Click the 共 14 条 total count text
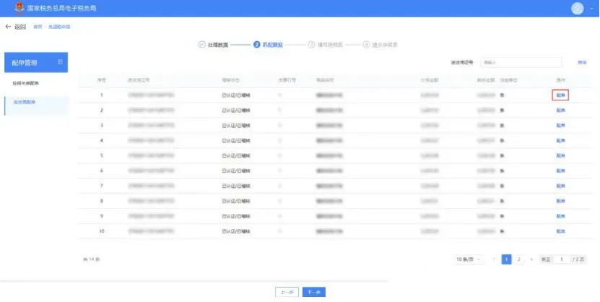Screen dimensions: 600x302 click(x=92, y=259)
